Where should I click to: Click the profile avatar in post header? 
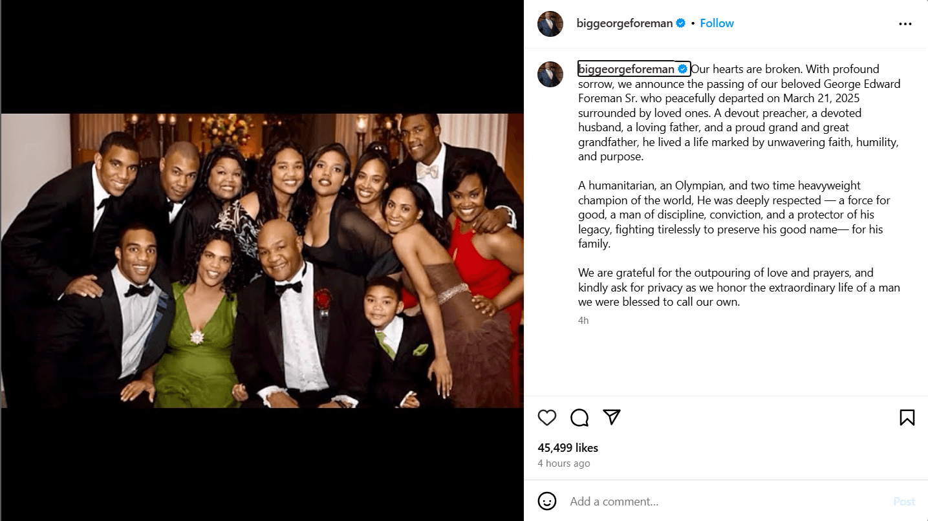point(550,24)
